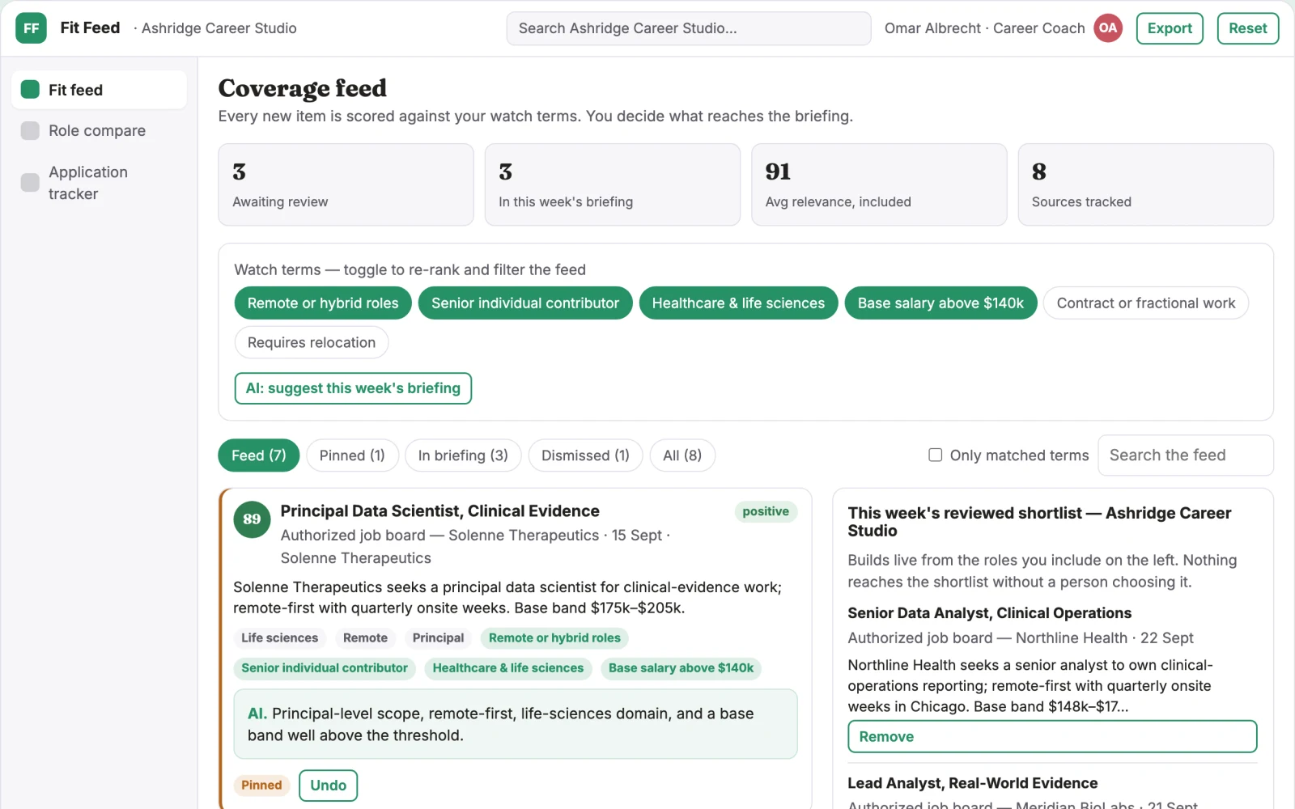Open the In briefing (3) tab
1295x809 pixels.
point(463,455)
